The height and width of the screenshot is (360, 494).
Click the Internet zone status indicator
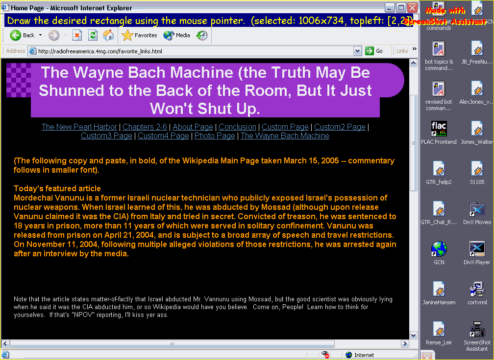[360, 355]
